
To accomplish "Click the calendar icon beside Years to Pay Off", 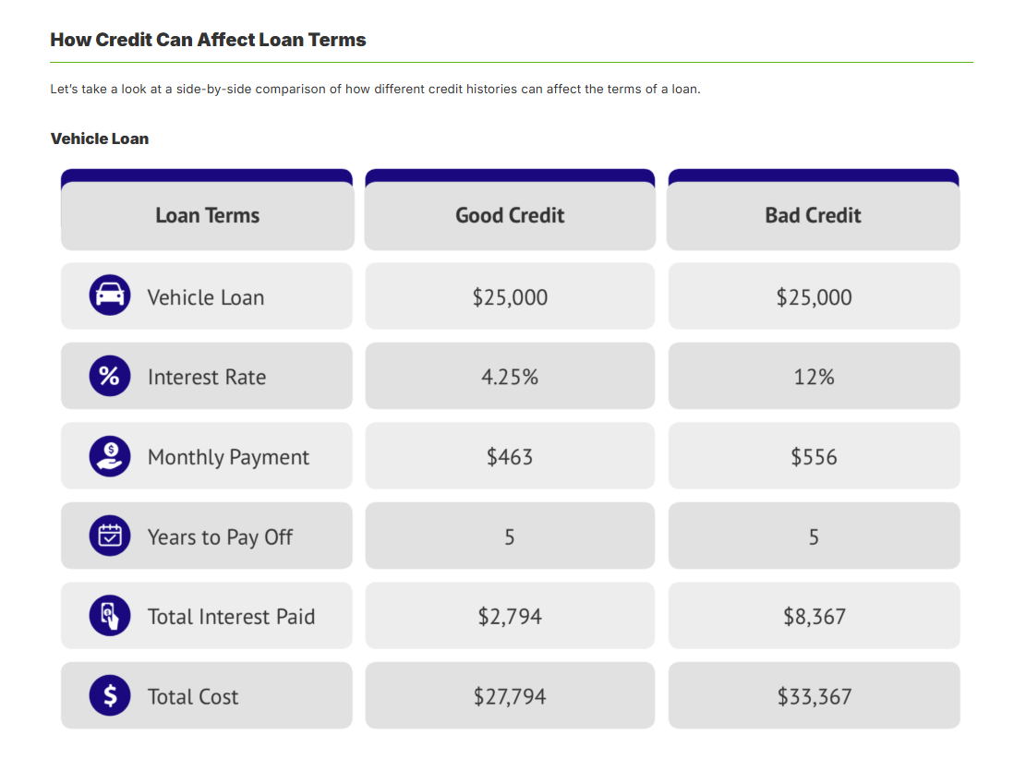I will coord(109,536).
